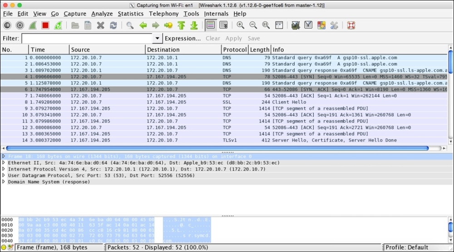
Task: Edit capture filters from the toolbar
Action: (x=296, y=25)
